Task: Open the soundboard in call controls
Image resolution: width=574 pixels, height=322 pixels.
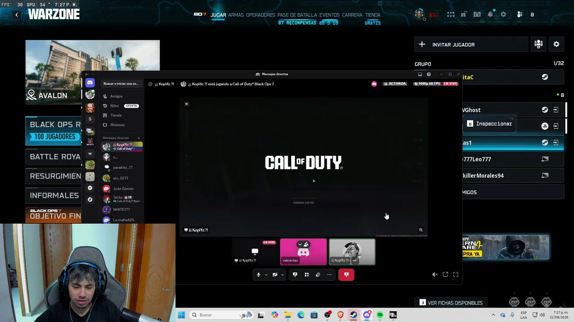Action: point(318,275)
